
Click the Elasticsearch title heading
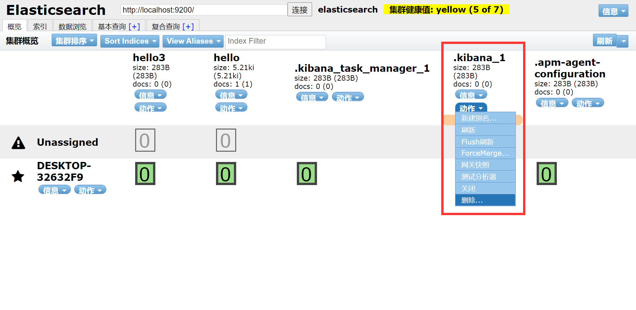56,10
